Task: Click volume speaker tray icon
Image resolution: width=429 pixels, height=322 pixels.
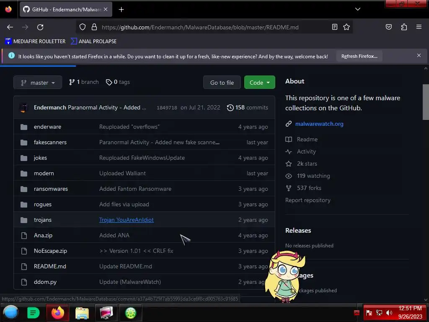Action: (x=389, y=313)
